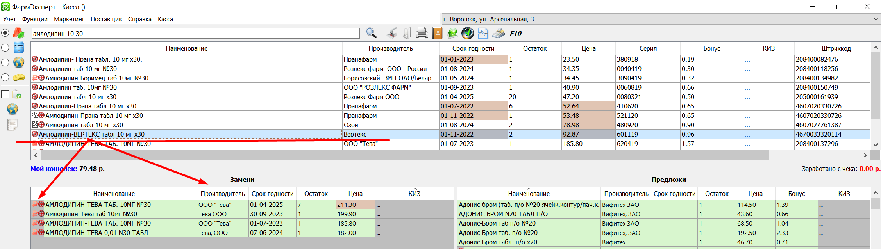Click the black circle green checkmark icon
881x249 pixels.
(x=468, y=34)
